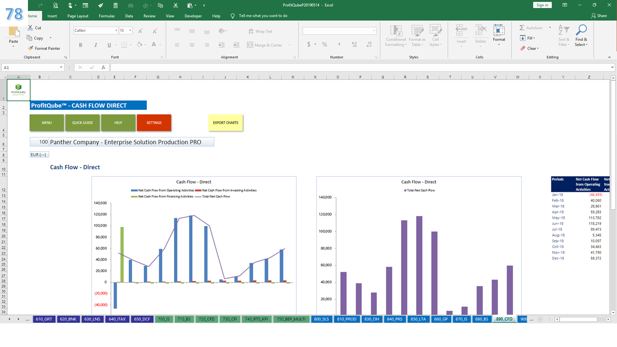The width and height of the screenshot is (617, 347).
Task: Click the Redo arrow in title bar
Action: tap(40, 5)
